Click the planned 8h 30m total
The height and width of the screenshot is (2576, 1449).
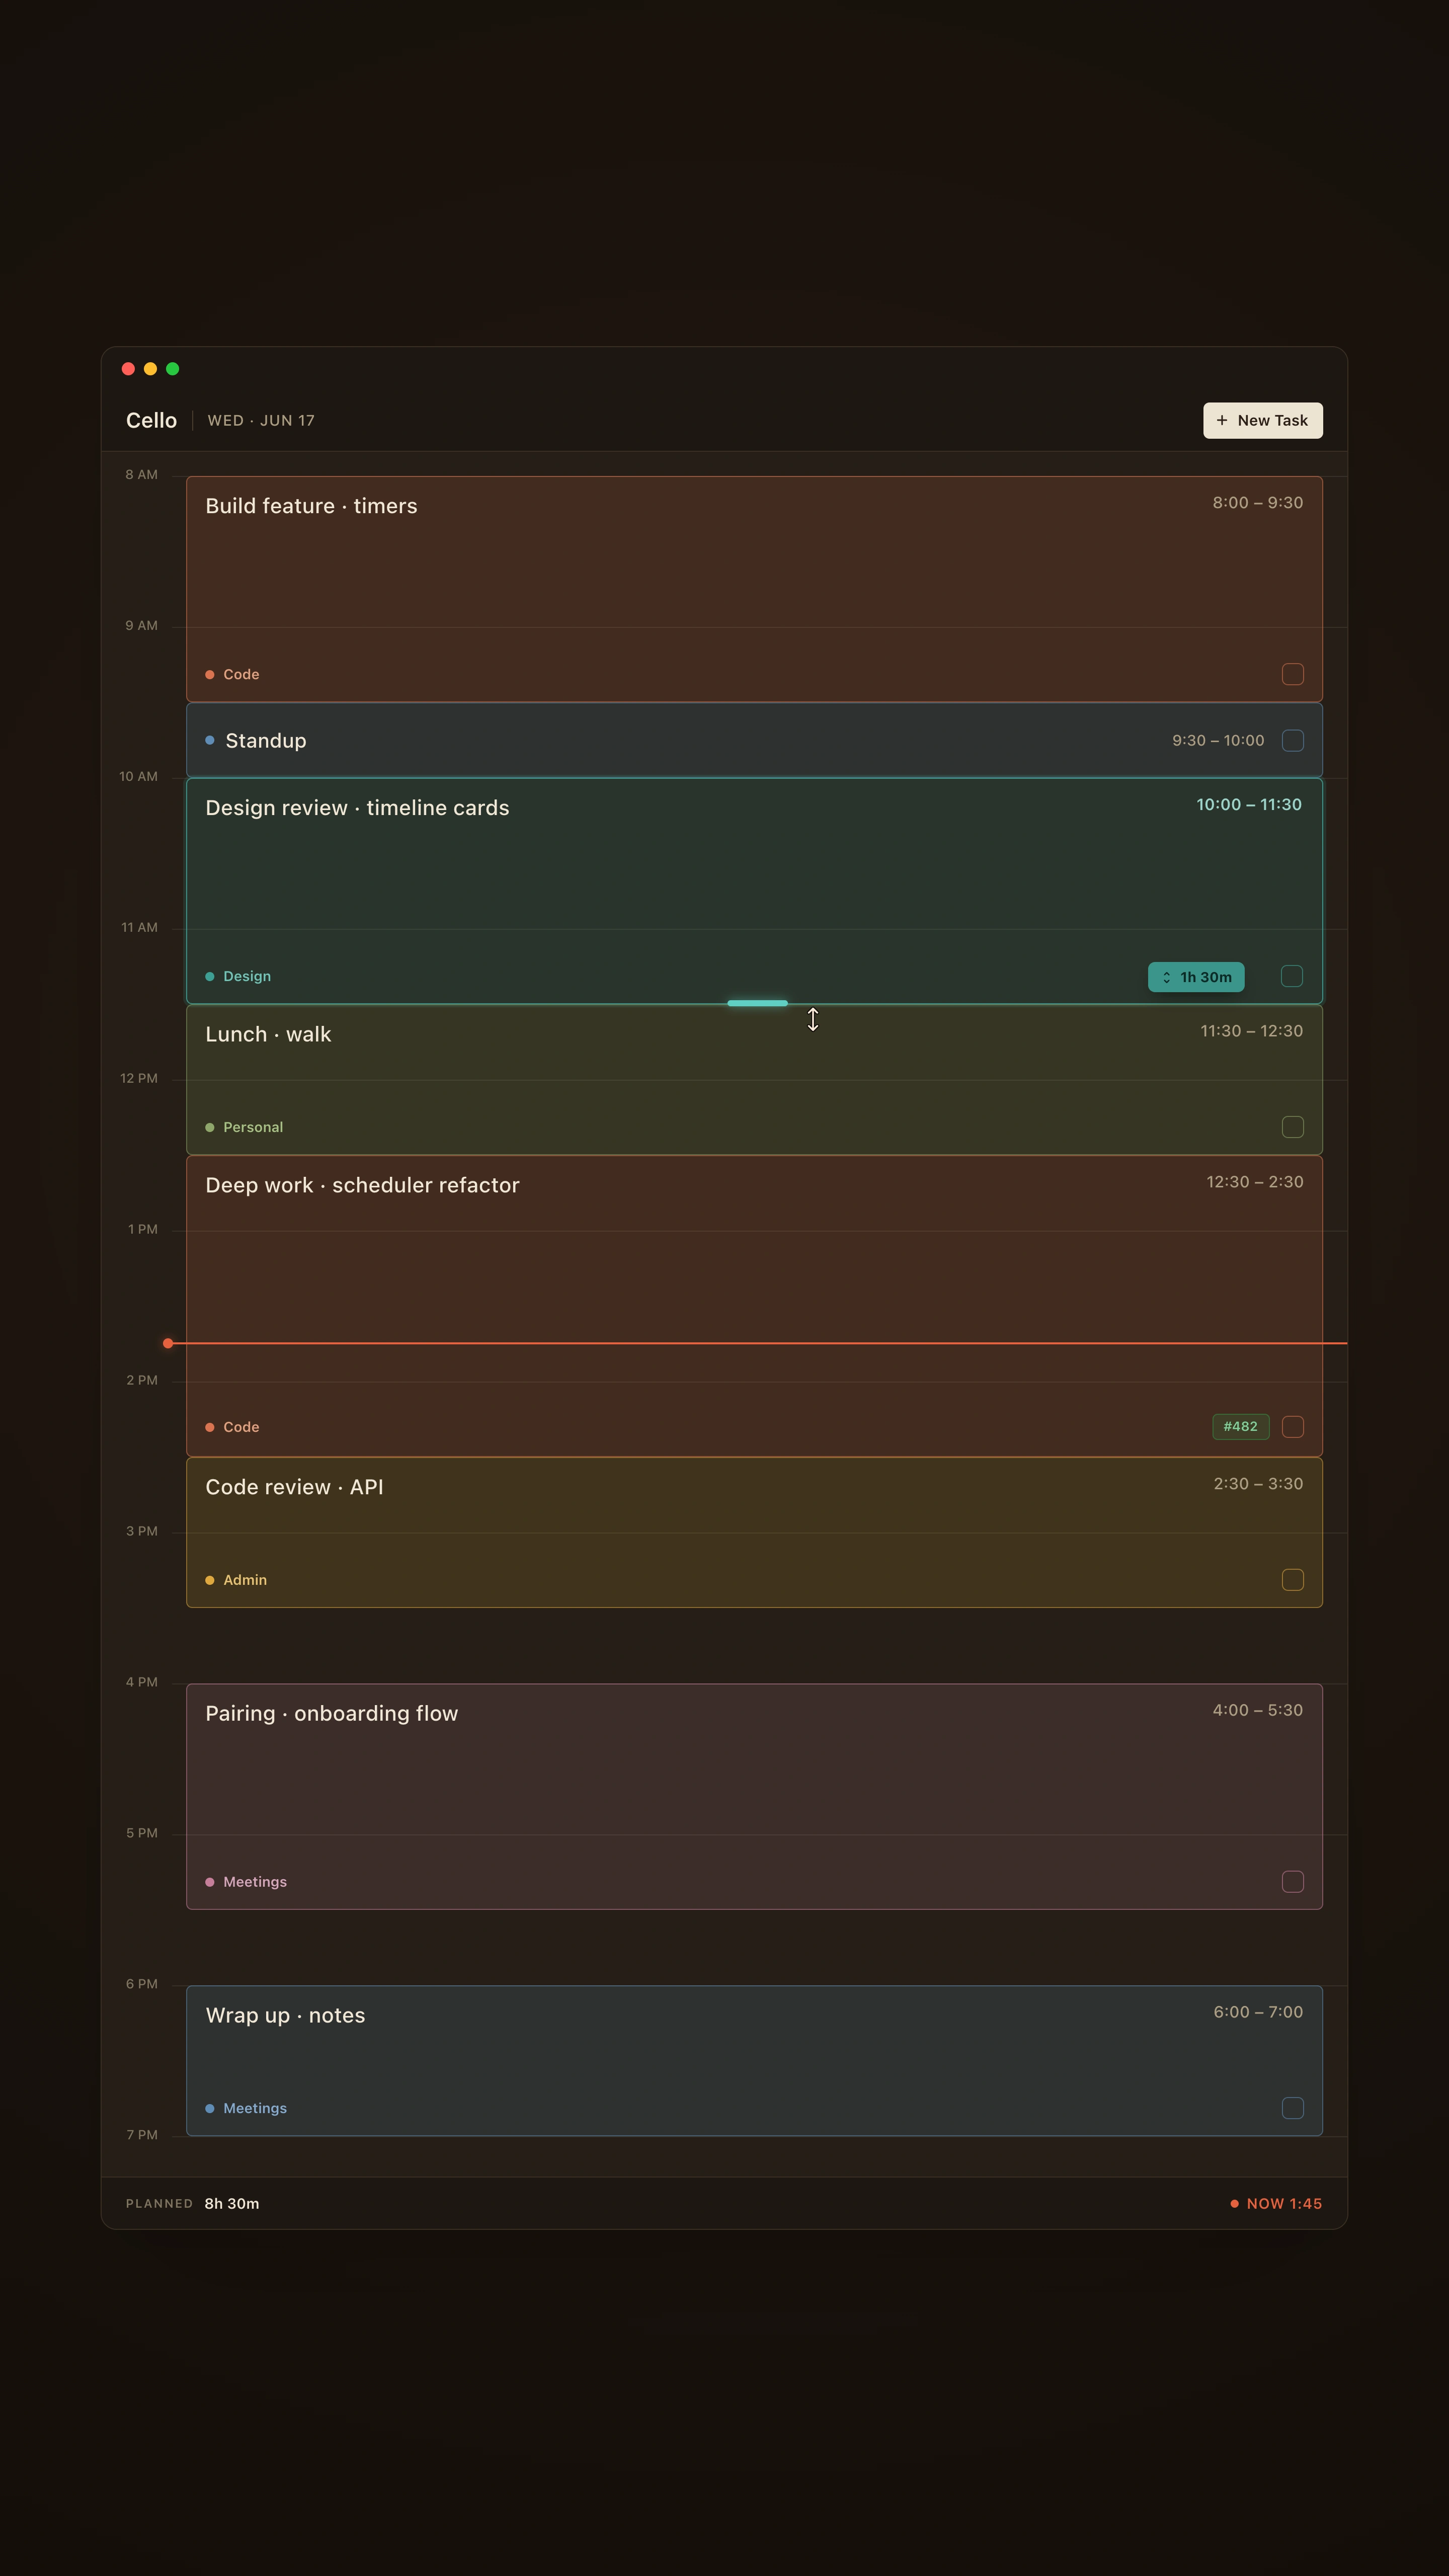(x=231, y=2203)
